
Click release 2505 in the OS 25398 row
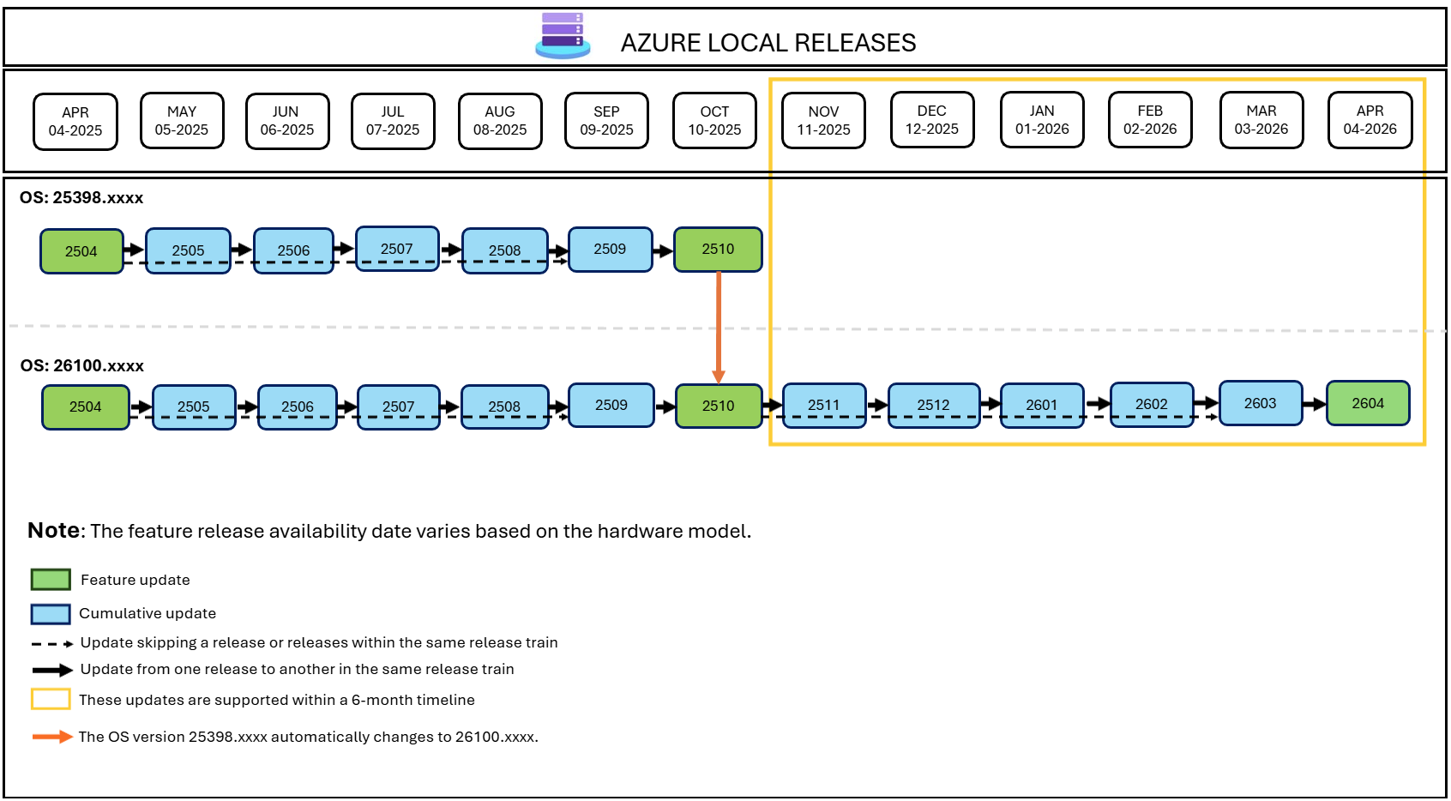click(188, 250)
